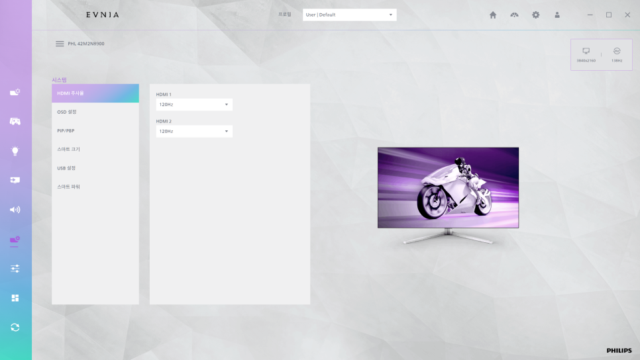This screenshot has width=640, height=360.
Task: Expand the HDMI 2 refresh rate dropdown
Action: [x=194, y=132]
